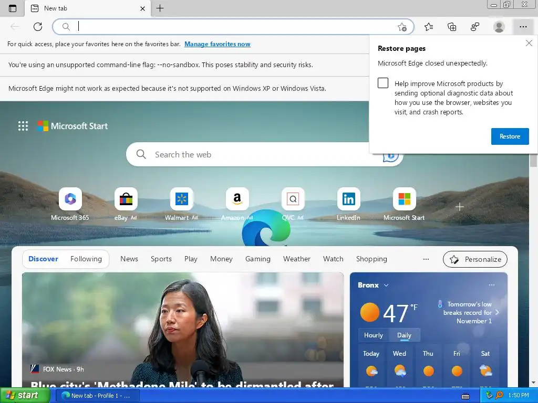Open the News category
The height and width of the screenshot is (403, 538).
click(129, 259)
